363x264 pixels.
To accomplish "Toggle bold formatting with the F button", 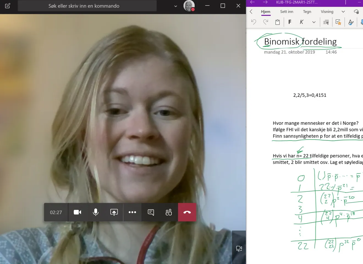I will 290,22.
